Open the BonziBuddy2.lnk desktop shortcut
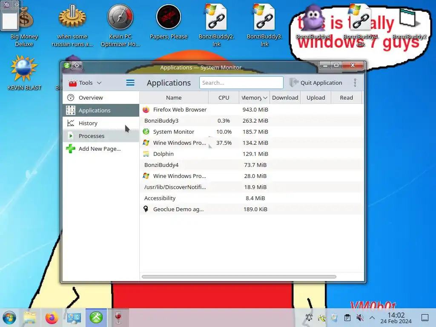The image size is (436, 327). pyautogui.click(x=217, y=26)
